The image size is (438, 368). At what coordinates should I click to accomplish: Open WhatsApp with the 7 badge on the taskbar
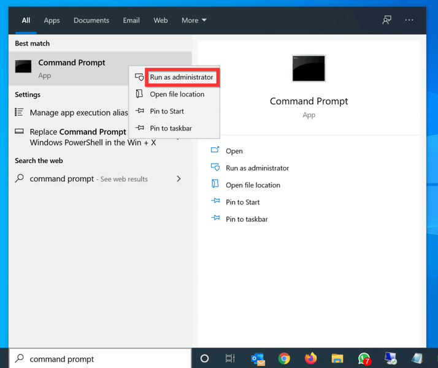(364, 359)
